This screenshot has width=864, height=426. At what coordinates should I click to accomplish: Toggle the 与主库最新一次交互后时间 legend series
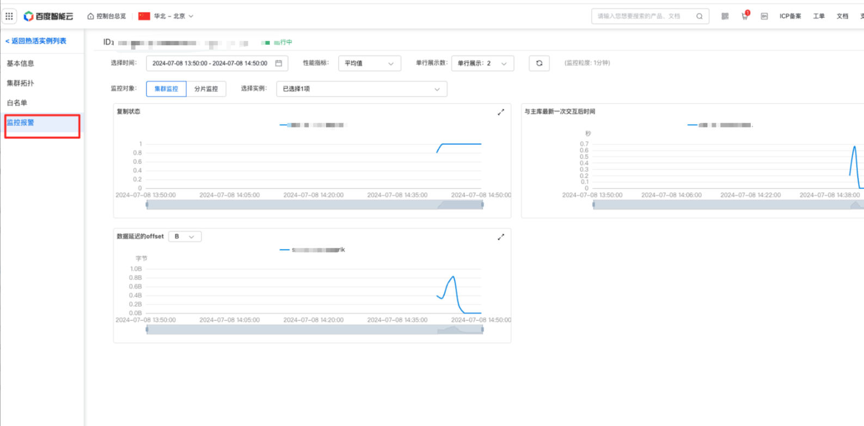tap(720, 125)
